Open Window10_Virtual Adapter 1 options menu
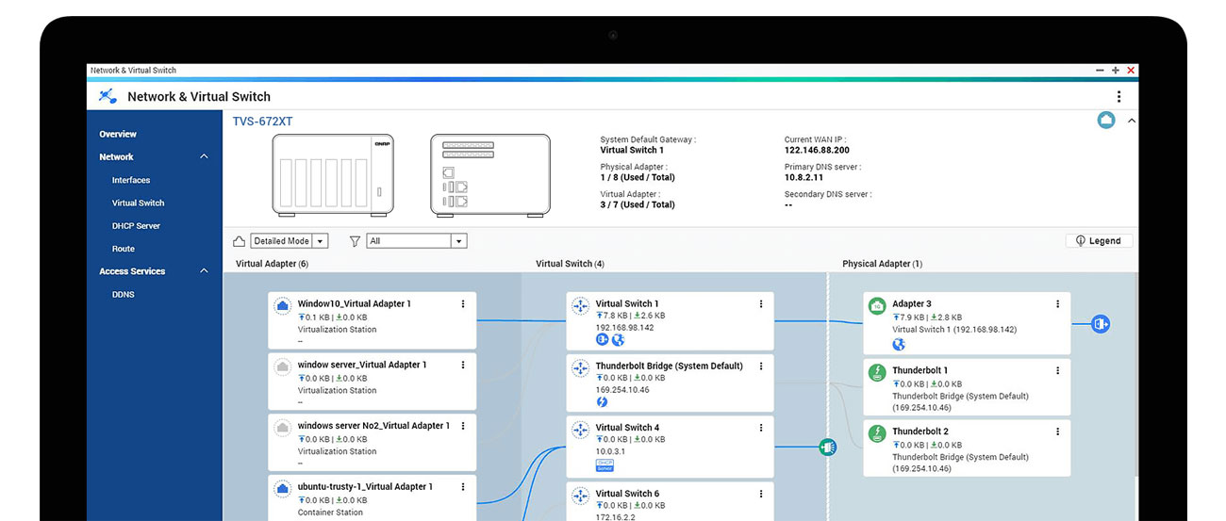Screen dimensions: 1226x521 click(462, 304)
